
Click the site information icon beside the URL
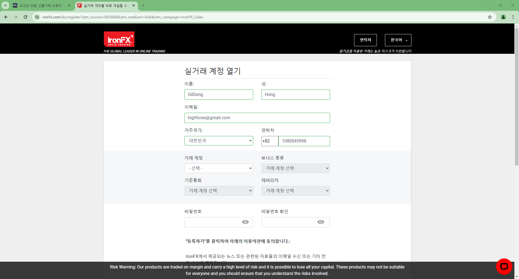pos(37,17)
